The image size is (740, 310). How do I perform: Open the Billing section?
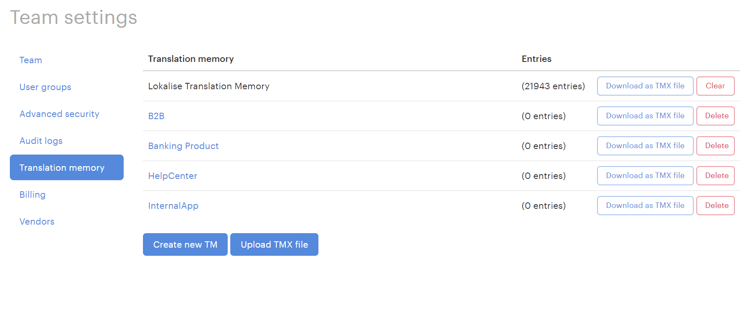[33, 195]
